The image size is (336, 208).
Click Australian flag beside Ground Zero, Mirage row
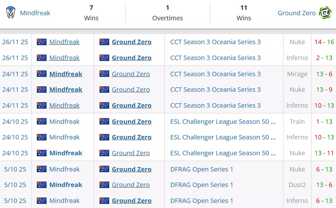click(x=104, y=74)
